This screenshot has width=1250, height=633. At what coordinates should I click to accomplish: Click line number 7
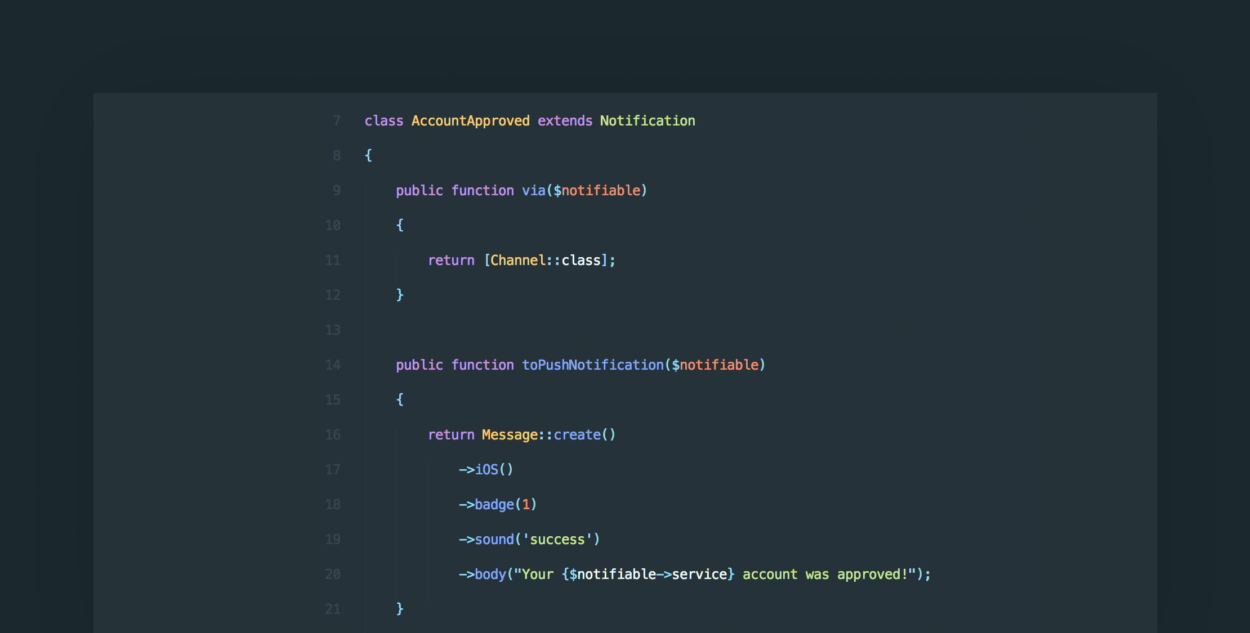click(336, 120)
